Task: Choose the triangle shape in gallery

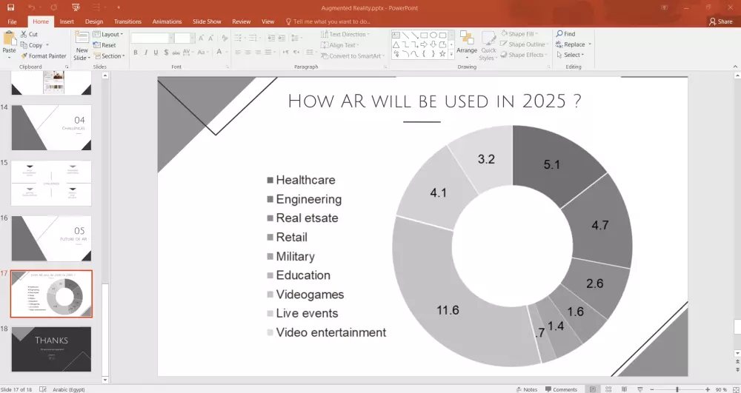Action: coord(396,44)
